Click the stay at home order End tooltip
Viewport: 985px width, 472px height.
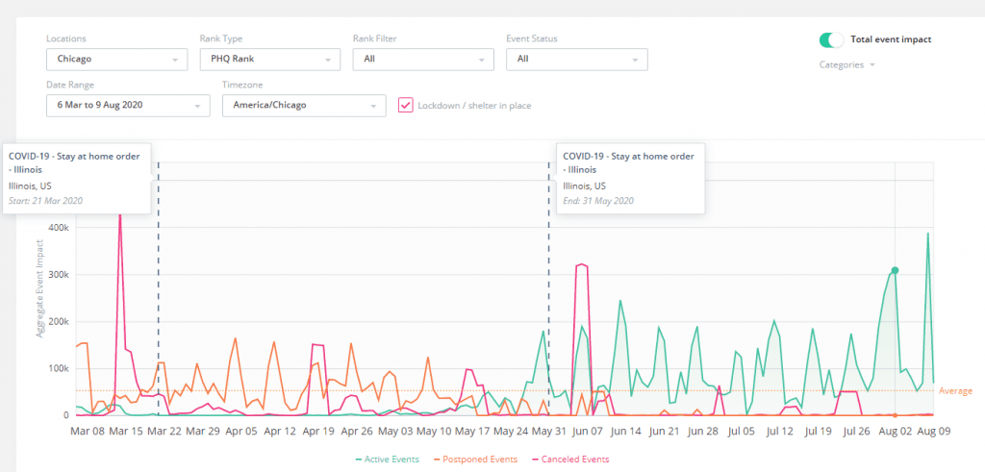631,177
